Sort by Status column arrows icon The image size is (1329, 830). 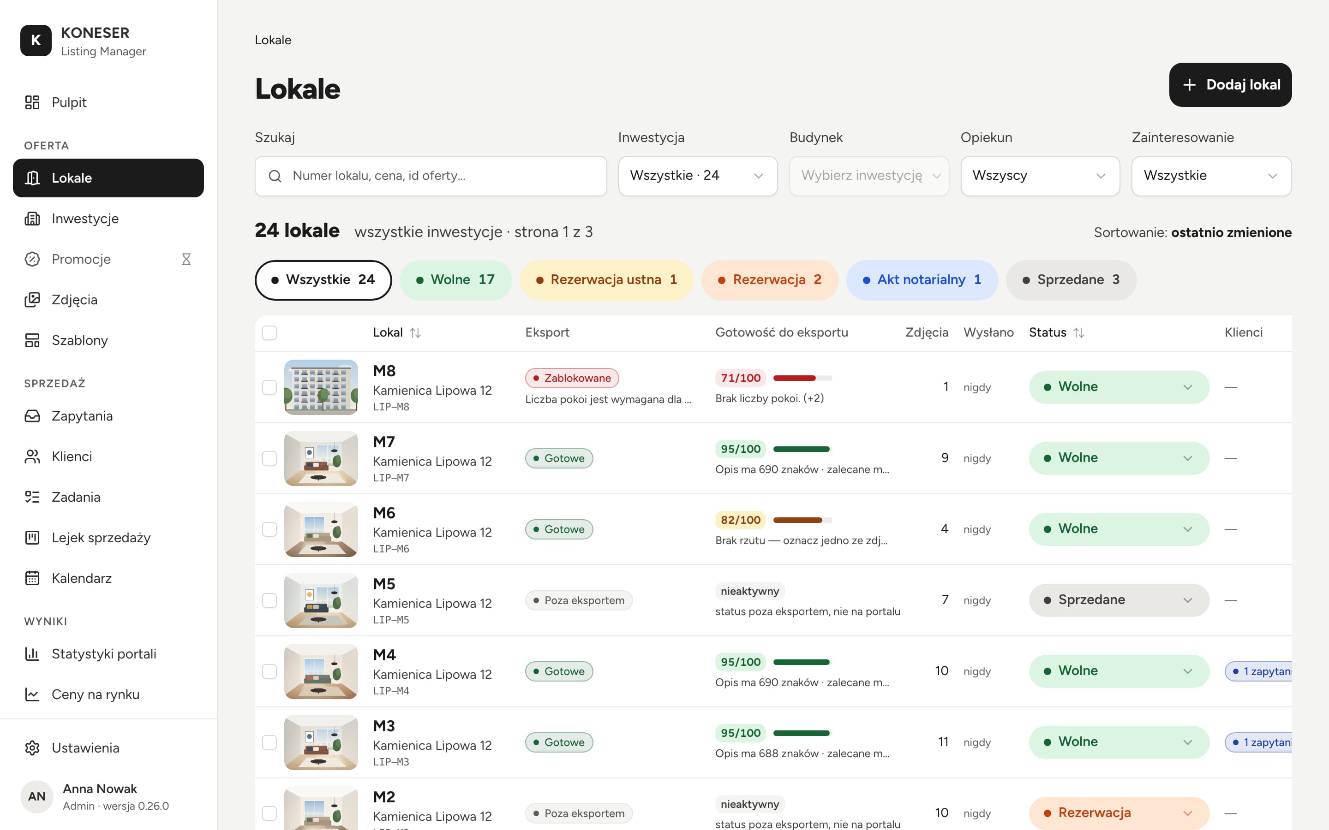(1079, 332)
